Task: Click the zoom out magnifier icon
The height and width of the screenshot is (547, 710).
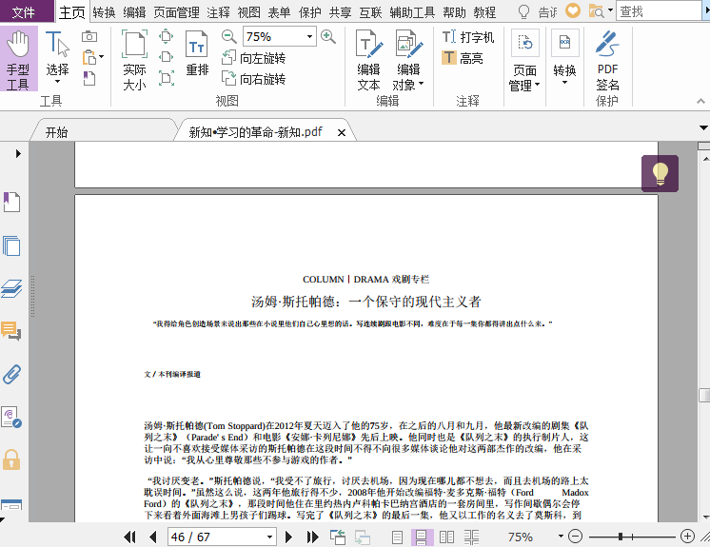Action: click(x=229, y=36)
